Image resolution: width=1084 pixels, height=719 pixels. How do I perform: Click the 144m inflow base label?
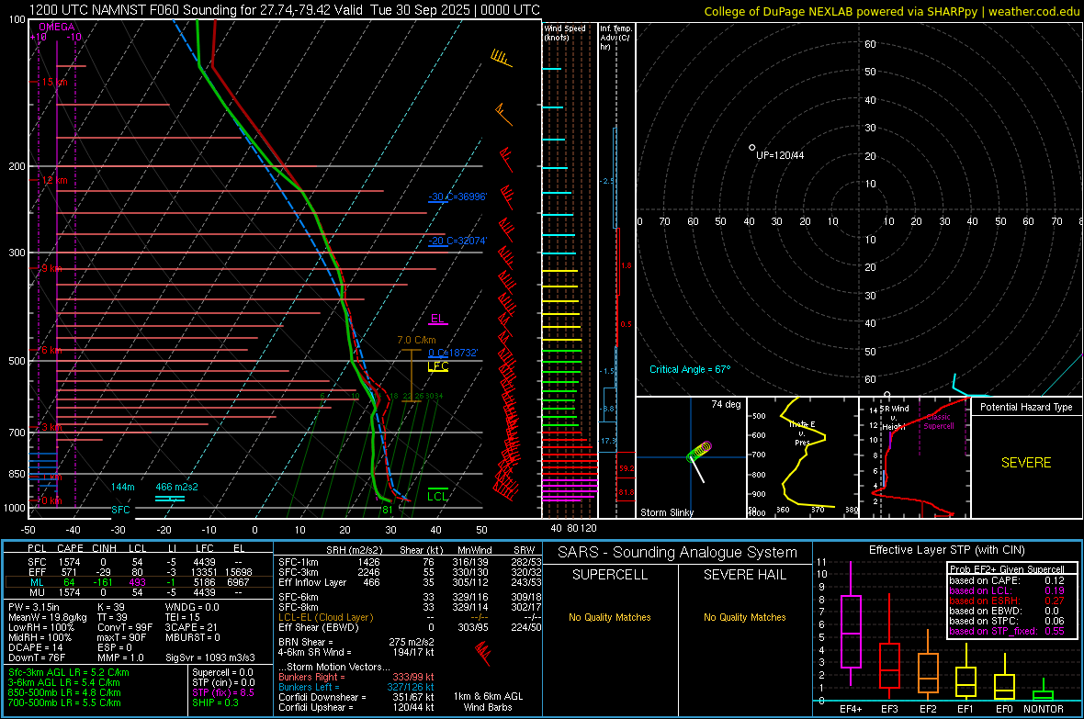pos(122,487)
